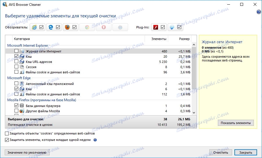Click the Другие файлы Mozilla Firefox icon

tap(22, 111)
